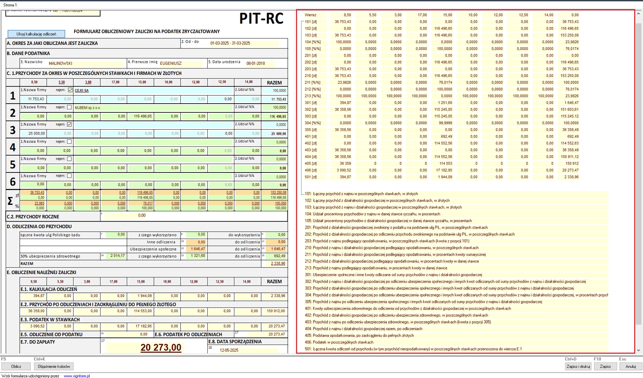This screenshot has height=378, width=643.
Task: Uncheck the najem checkbox for firm 1
Action: [x=70, y=90]
